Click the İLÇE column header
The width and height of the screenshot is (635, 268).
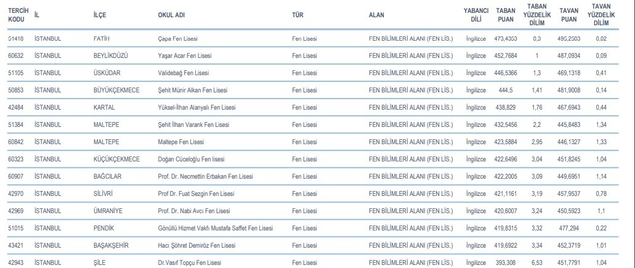click(x=100, y=15)
